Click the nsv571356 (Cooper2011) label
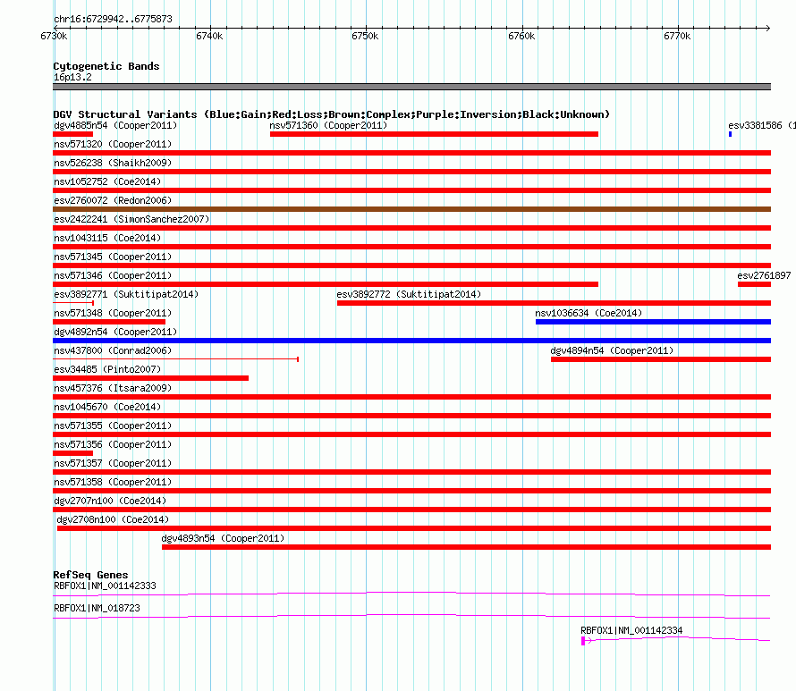 (113, 444)
